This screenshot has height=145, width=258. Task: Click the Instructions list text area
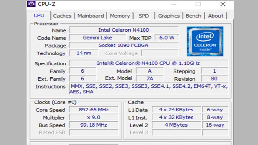148,89
